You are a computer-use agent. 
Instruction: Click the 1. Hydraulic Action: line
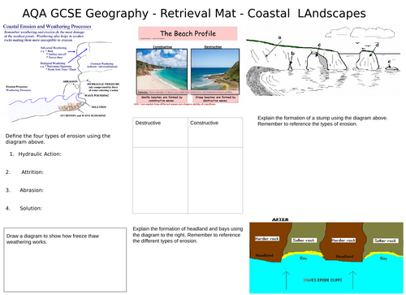coord(35,154)
